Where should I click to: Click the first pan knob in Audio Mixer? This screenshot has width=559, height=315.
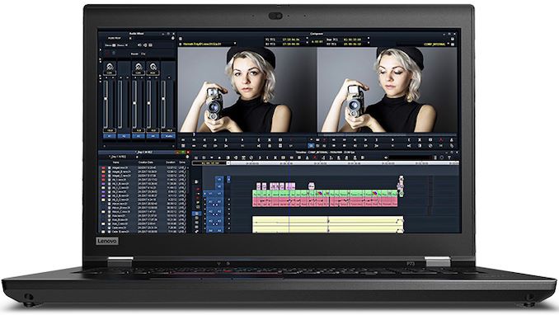click(110, 67)
